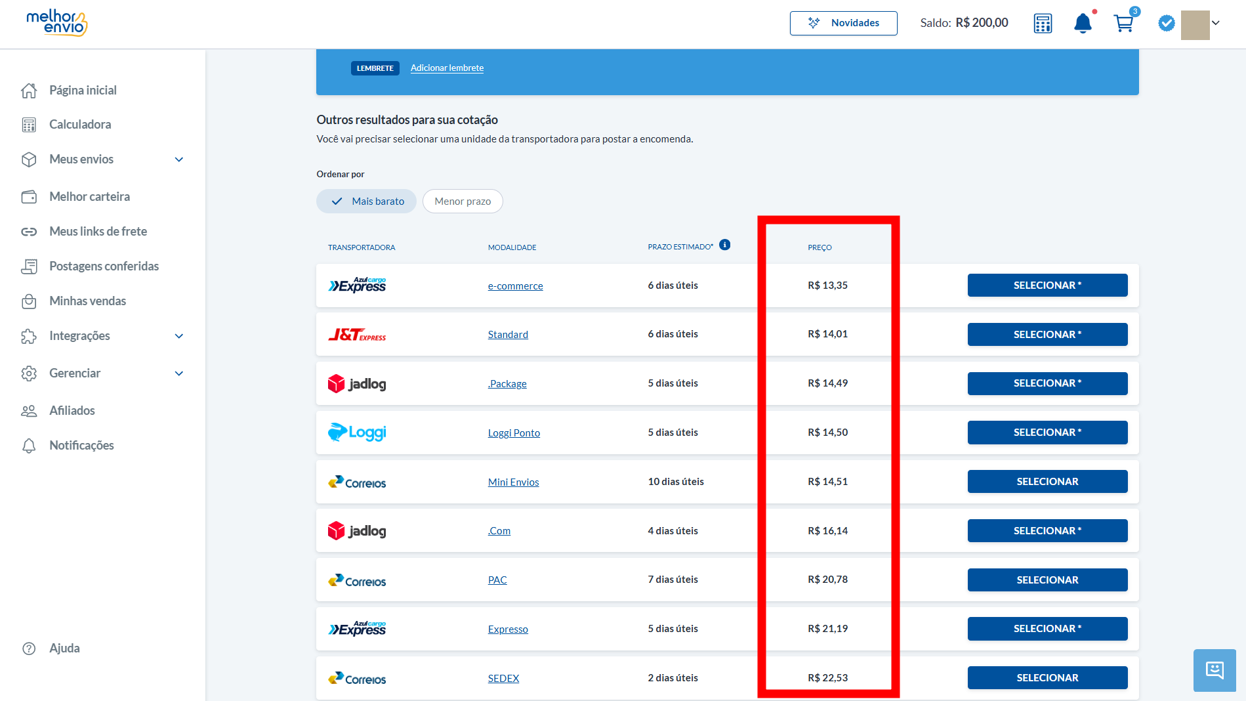The width and height of the screenshot is (1246, 701).
Task: Select Correios PAC for R$ 20,78
Action: coord(1047,580)
